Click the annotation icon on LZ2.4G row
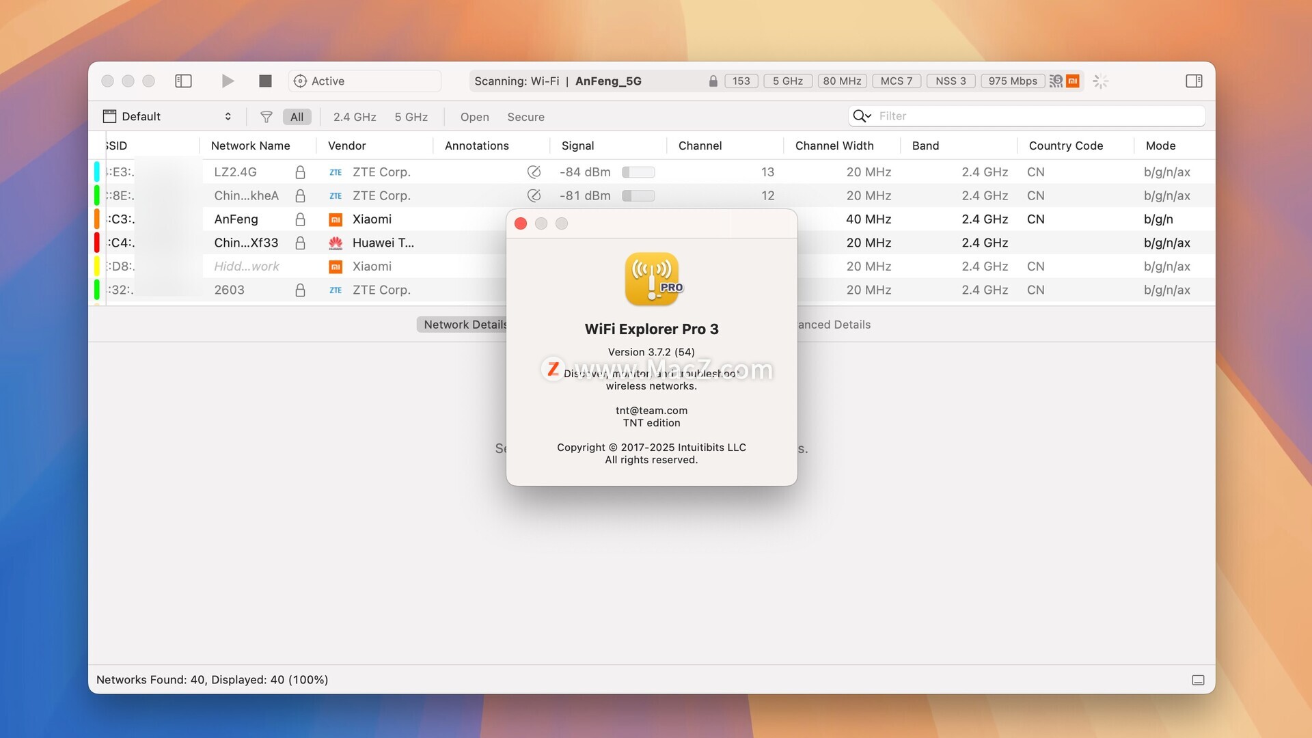Screen dimensions: 1312x738 (534, 172)
